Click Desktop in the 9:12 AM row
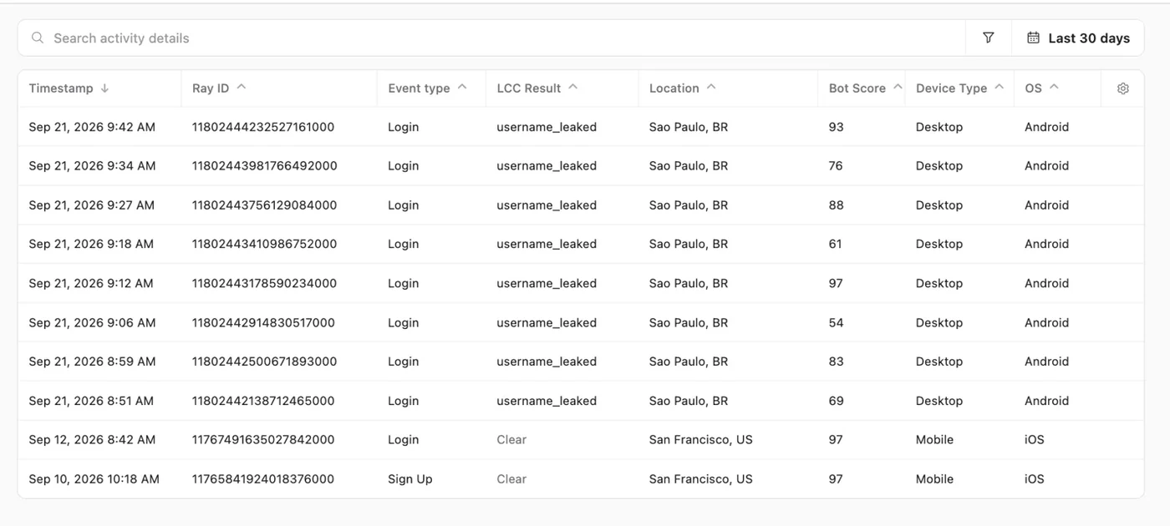 point(939,283)
